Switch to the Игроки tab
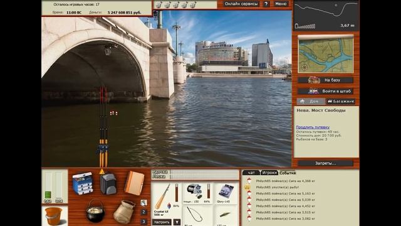The width and height of the screenshot is (401, 226). tap(269, 173)
